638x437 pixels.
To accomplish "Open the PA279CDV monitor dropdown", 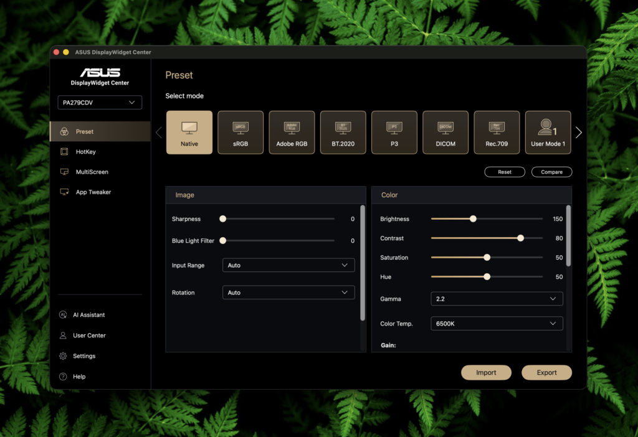I will pyautogui.click(x=100, y=103).
